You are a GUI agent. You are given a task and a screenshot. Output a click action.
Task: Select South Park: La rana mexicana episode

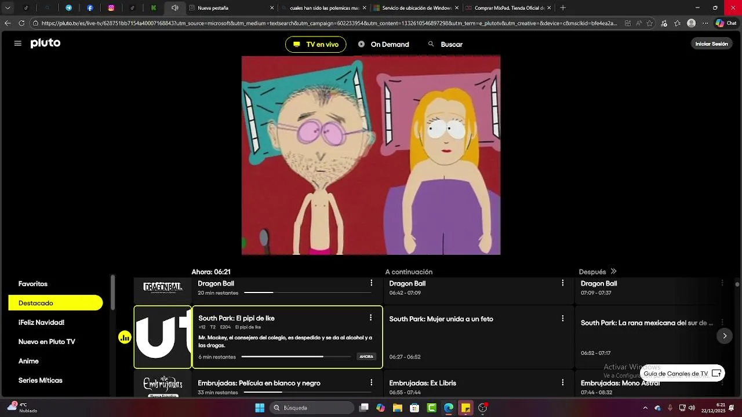click(646, 323)
